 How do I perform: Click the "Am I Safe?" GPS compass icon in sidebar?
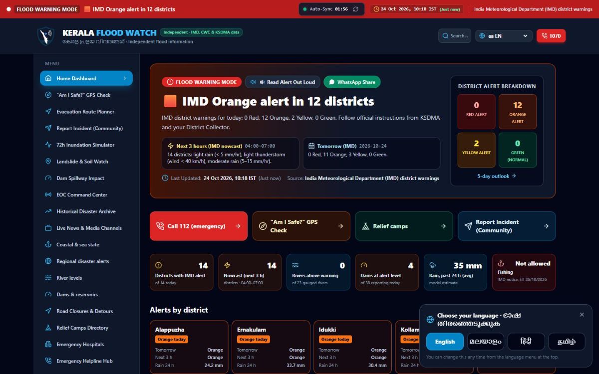tap(48, 95)
